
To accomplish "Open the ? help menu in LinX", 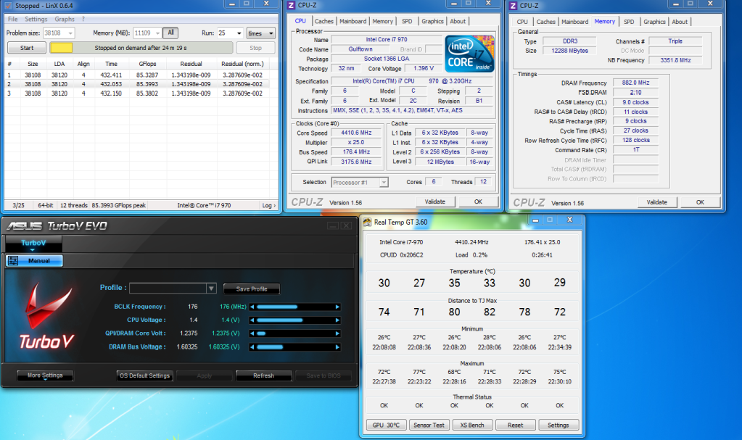I will pyautogui.click(x=83, y=19).
